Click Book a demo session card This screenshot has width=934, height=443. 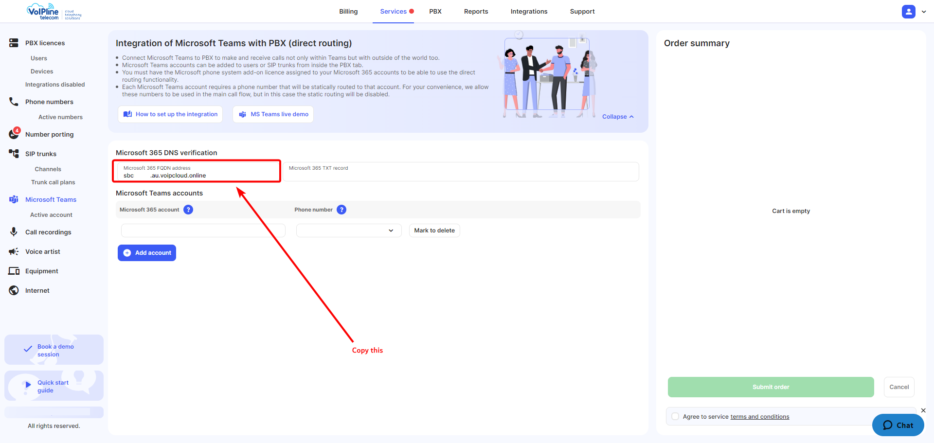tap(54, 350)
